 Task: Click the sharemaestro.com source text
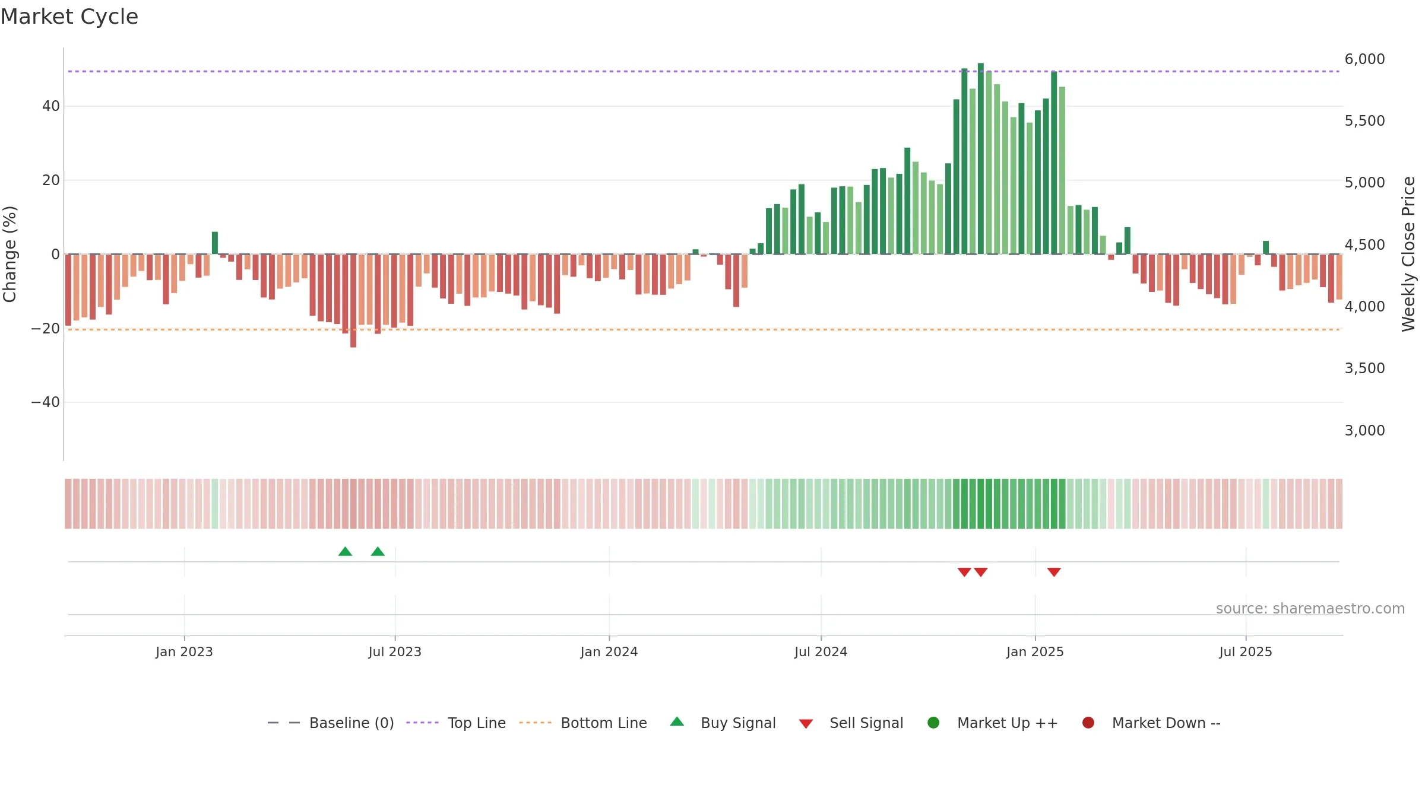click(x=1310, y=609)
